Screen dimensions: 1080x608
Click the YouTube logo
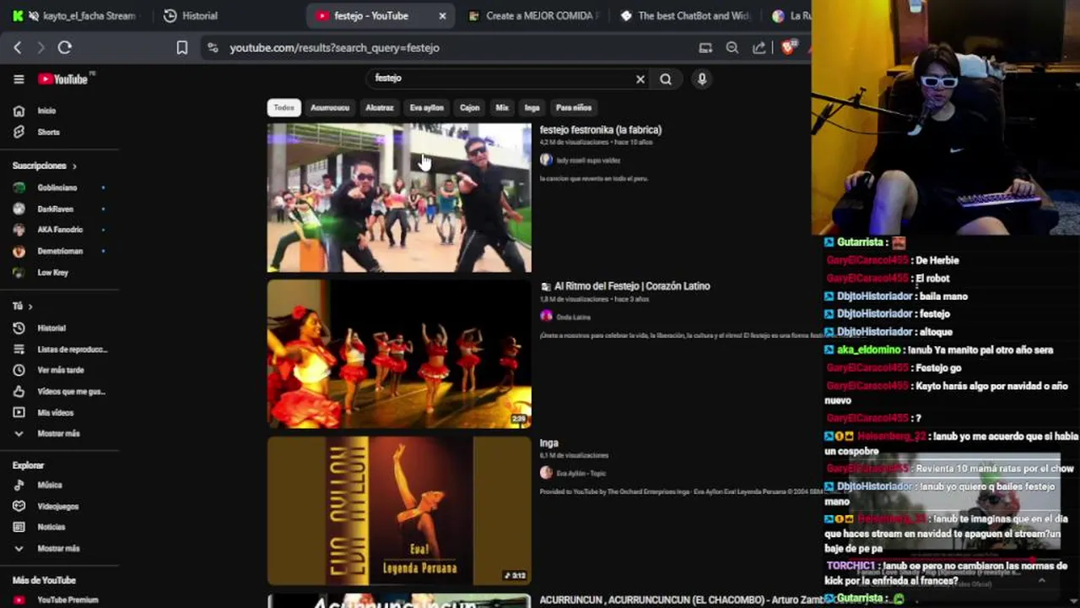[62, 79]
